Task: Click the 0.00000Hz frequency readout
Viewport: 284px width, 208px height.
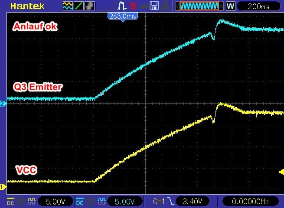Action: [250, 201]
